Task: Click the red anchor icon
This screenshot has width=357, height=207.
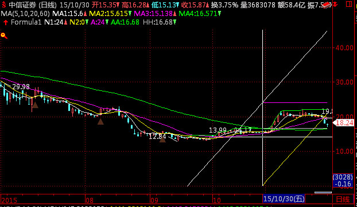Action: (335, 3)
